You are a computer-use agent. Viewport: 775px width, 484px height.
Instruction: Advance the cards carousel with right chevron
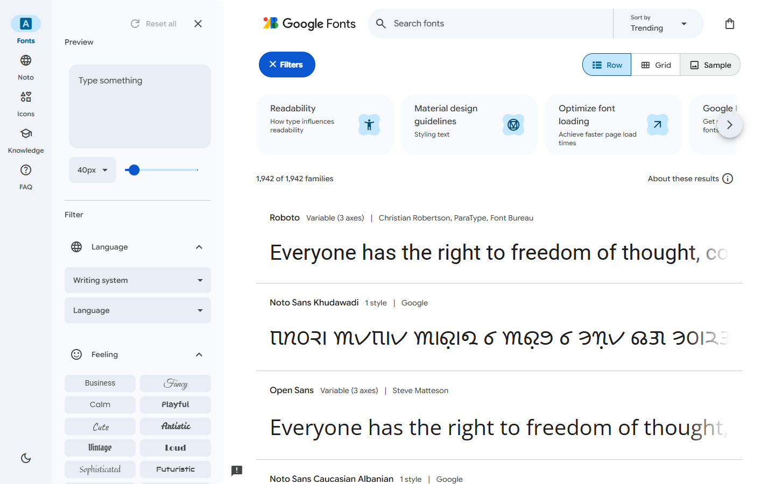[x=730, y=125]
